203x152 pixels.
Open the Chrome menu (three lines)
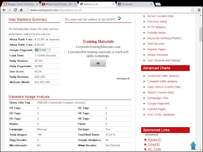199,10
